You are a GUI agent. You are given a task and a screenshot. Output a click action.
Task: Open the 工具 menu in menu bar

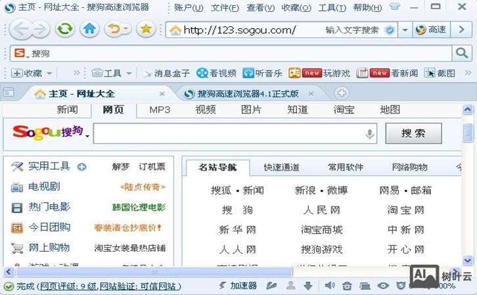pyautogui.click(x=332, y=7)
